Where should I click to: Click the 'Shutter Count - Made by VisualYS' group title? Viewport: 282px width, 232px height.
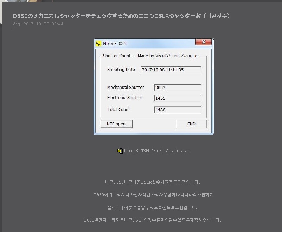(x=150, y=56)
